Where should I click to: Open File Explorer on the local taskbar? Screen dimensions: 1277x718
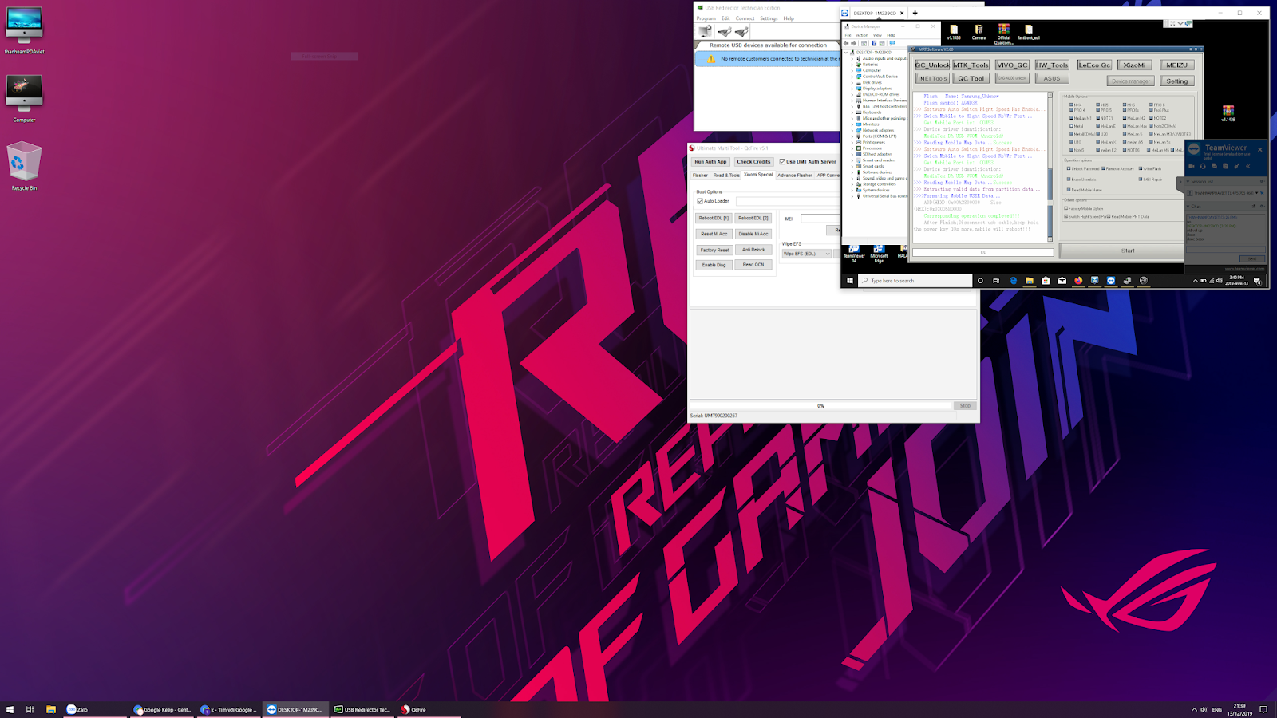click(x=50, y=709)
